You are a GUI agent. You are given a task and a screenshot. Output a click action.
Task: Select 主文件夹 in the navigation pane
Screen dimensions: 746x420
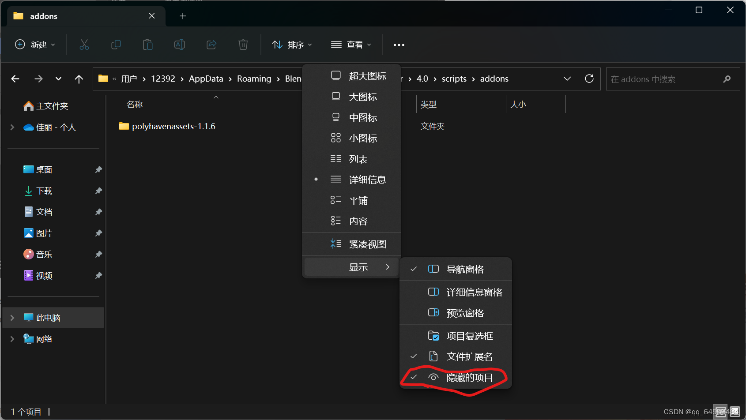tap(52, 106)
